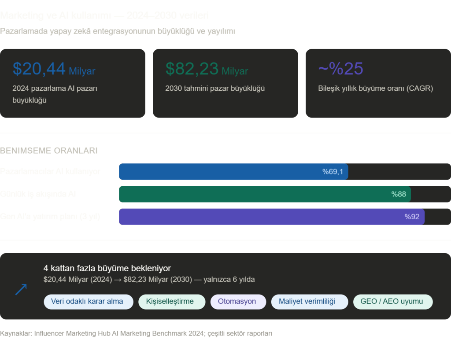
Task: Open the $82,23 Milyar forecast card
Action: click(x=225, y=83)
